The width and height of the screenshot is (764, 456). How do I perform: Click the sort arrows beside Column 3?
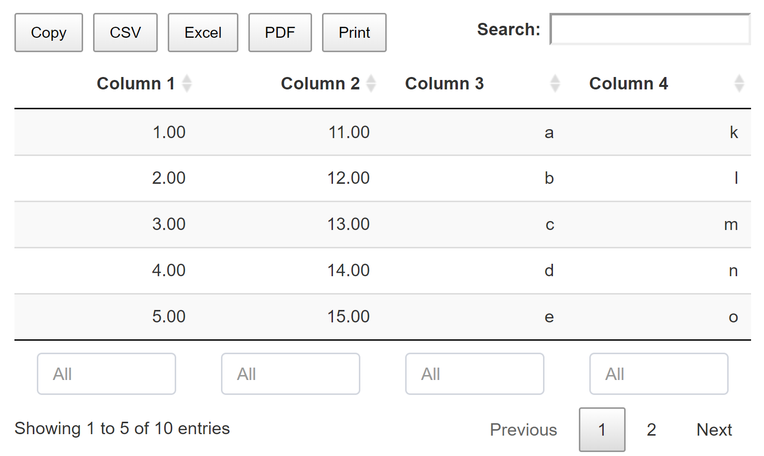(x=554, y=83)
